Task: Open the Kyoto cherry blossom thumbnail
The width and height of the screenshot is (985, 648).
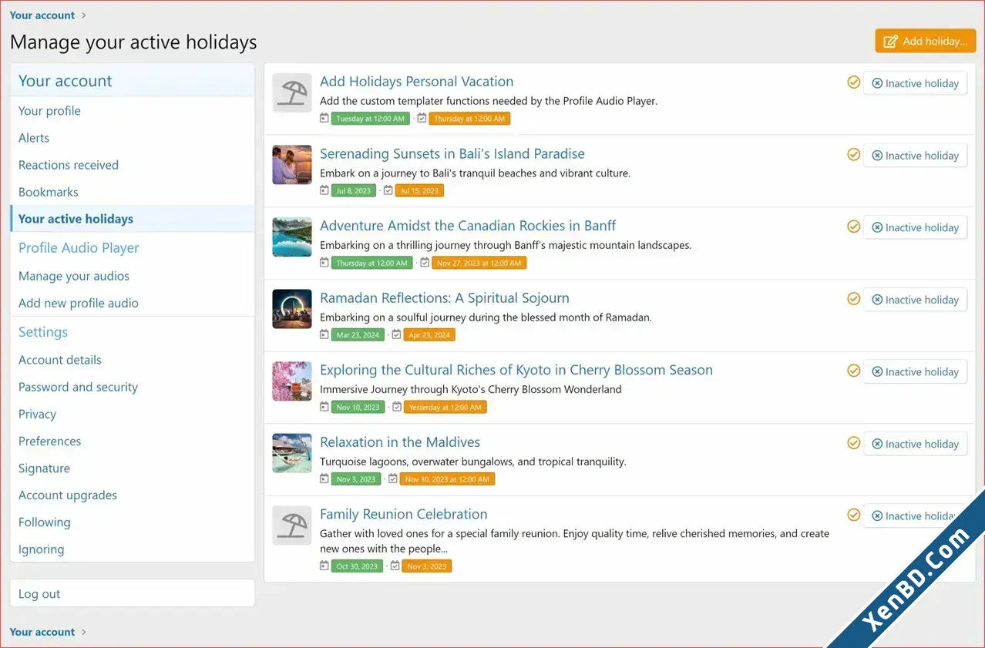Action: click(x=292, y=381)
